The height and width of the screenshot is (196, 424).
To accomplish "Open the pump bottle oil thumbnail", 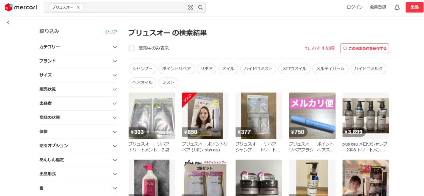I will coord(312,178).
